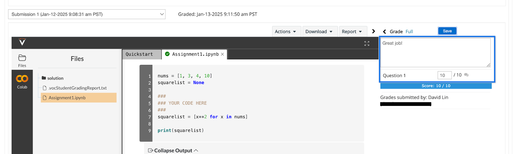
Task: Expand the solution folder
Action: (x=55, y=78)
